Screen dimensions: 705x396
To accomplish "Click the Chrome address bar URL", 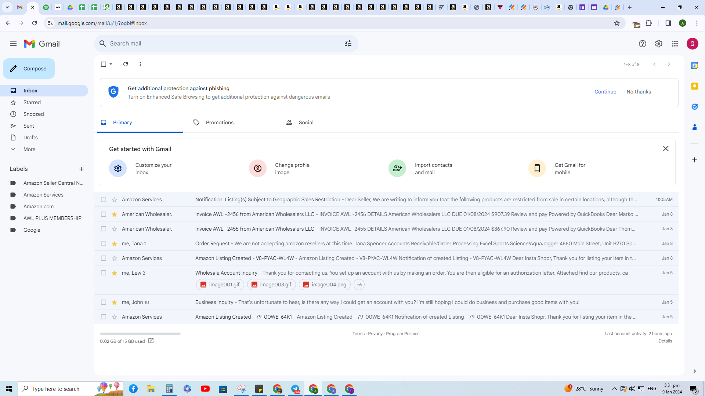I will coord(102,23).
